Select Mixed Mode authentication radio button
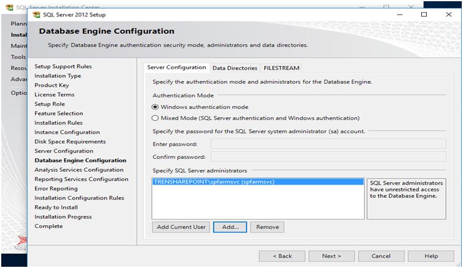This screenshot has width=463, height=268. [x=155, y=118]
